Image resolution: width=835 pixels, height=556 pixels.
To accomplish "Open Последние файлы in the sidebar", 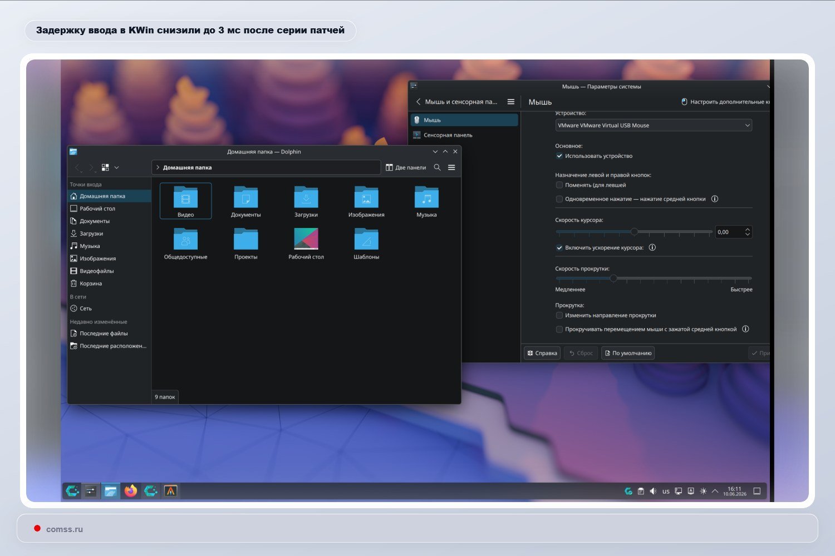I will 109,334.
